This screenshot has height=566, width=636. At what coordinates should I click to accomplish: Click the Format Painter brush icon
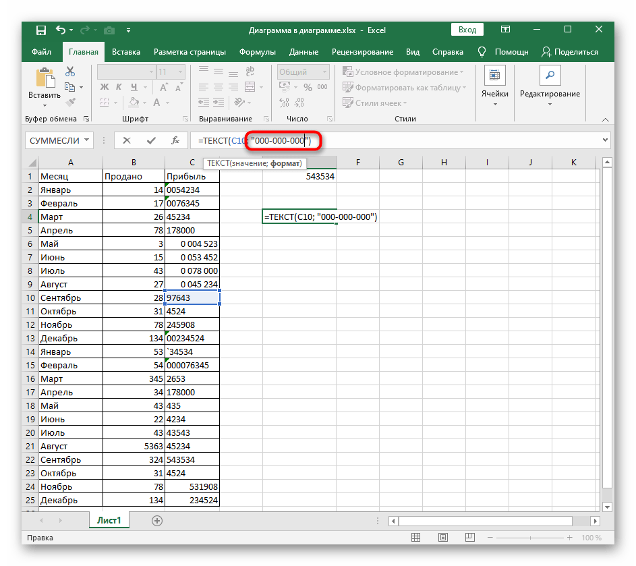[70, 103]
